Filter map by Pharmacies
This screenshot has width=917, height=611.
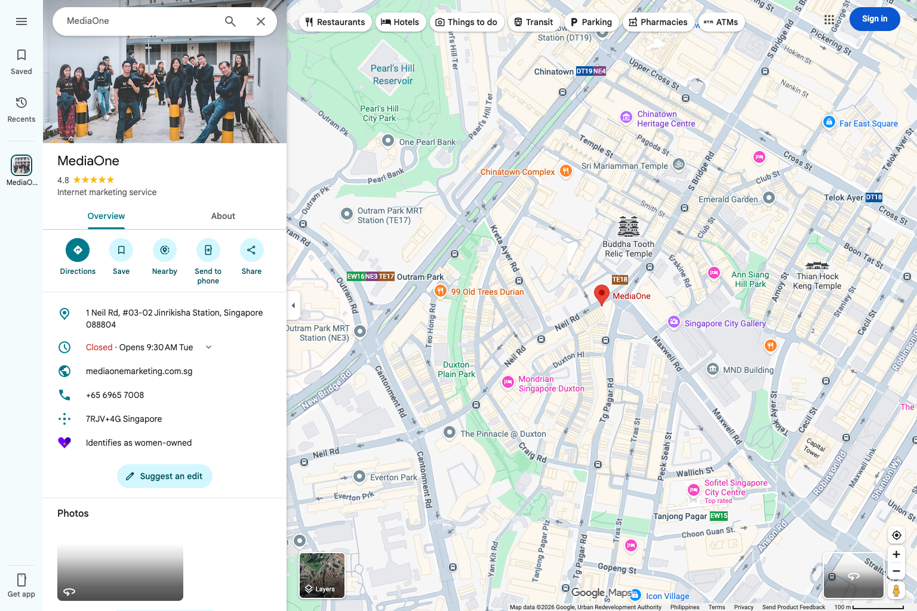[x=658, y=22]
